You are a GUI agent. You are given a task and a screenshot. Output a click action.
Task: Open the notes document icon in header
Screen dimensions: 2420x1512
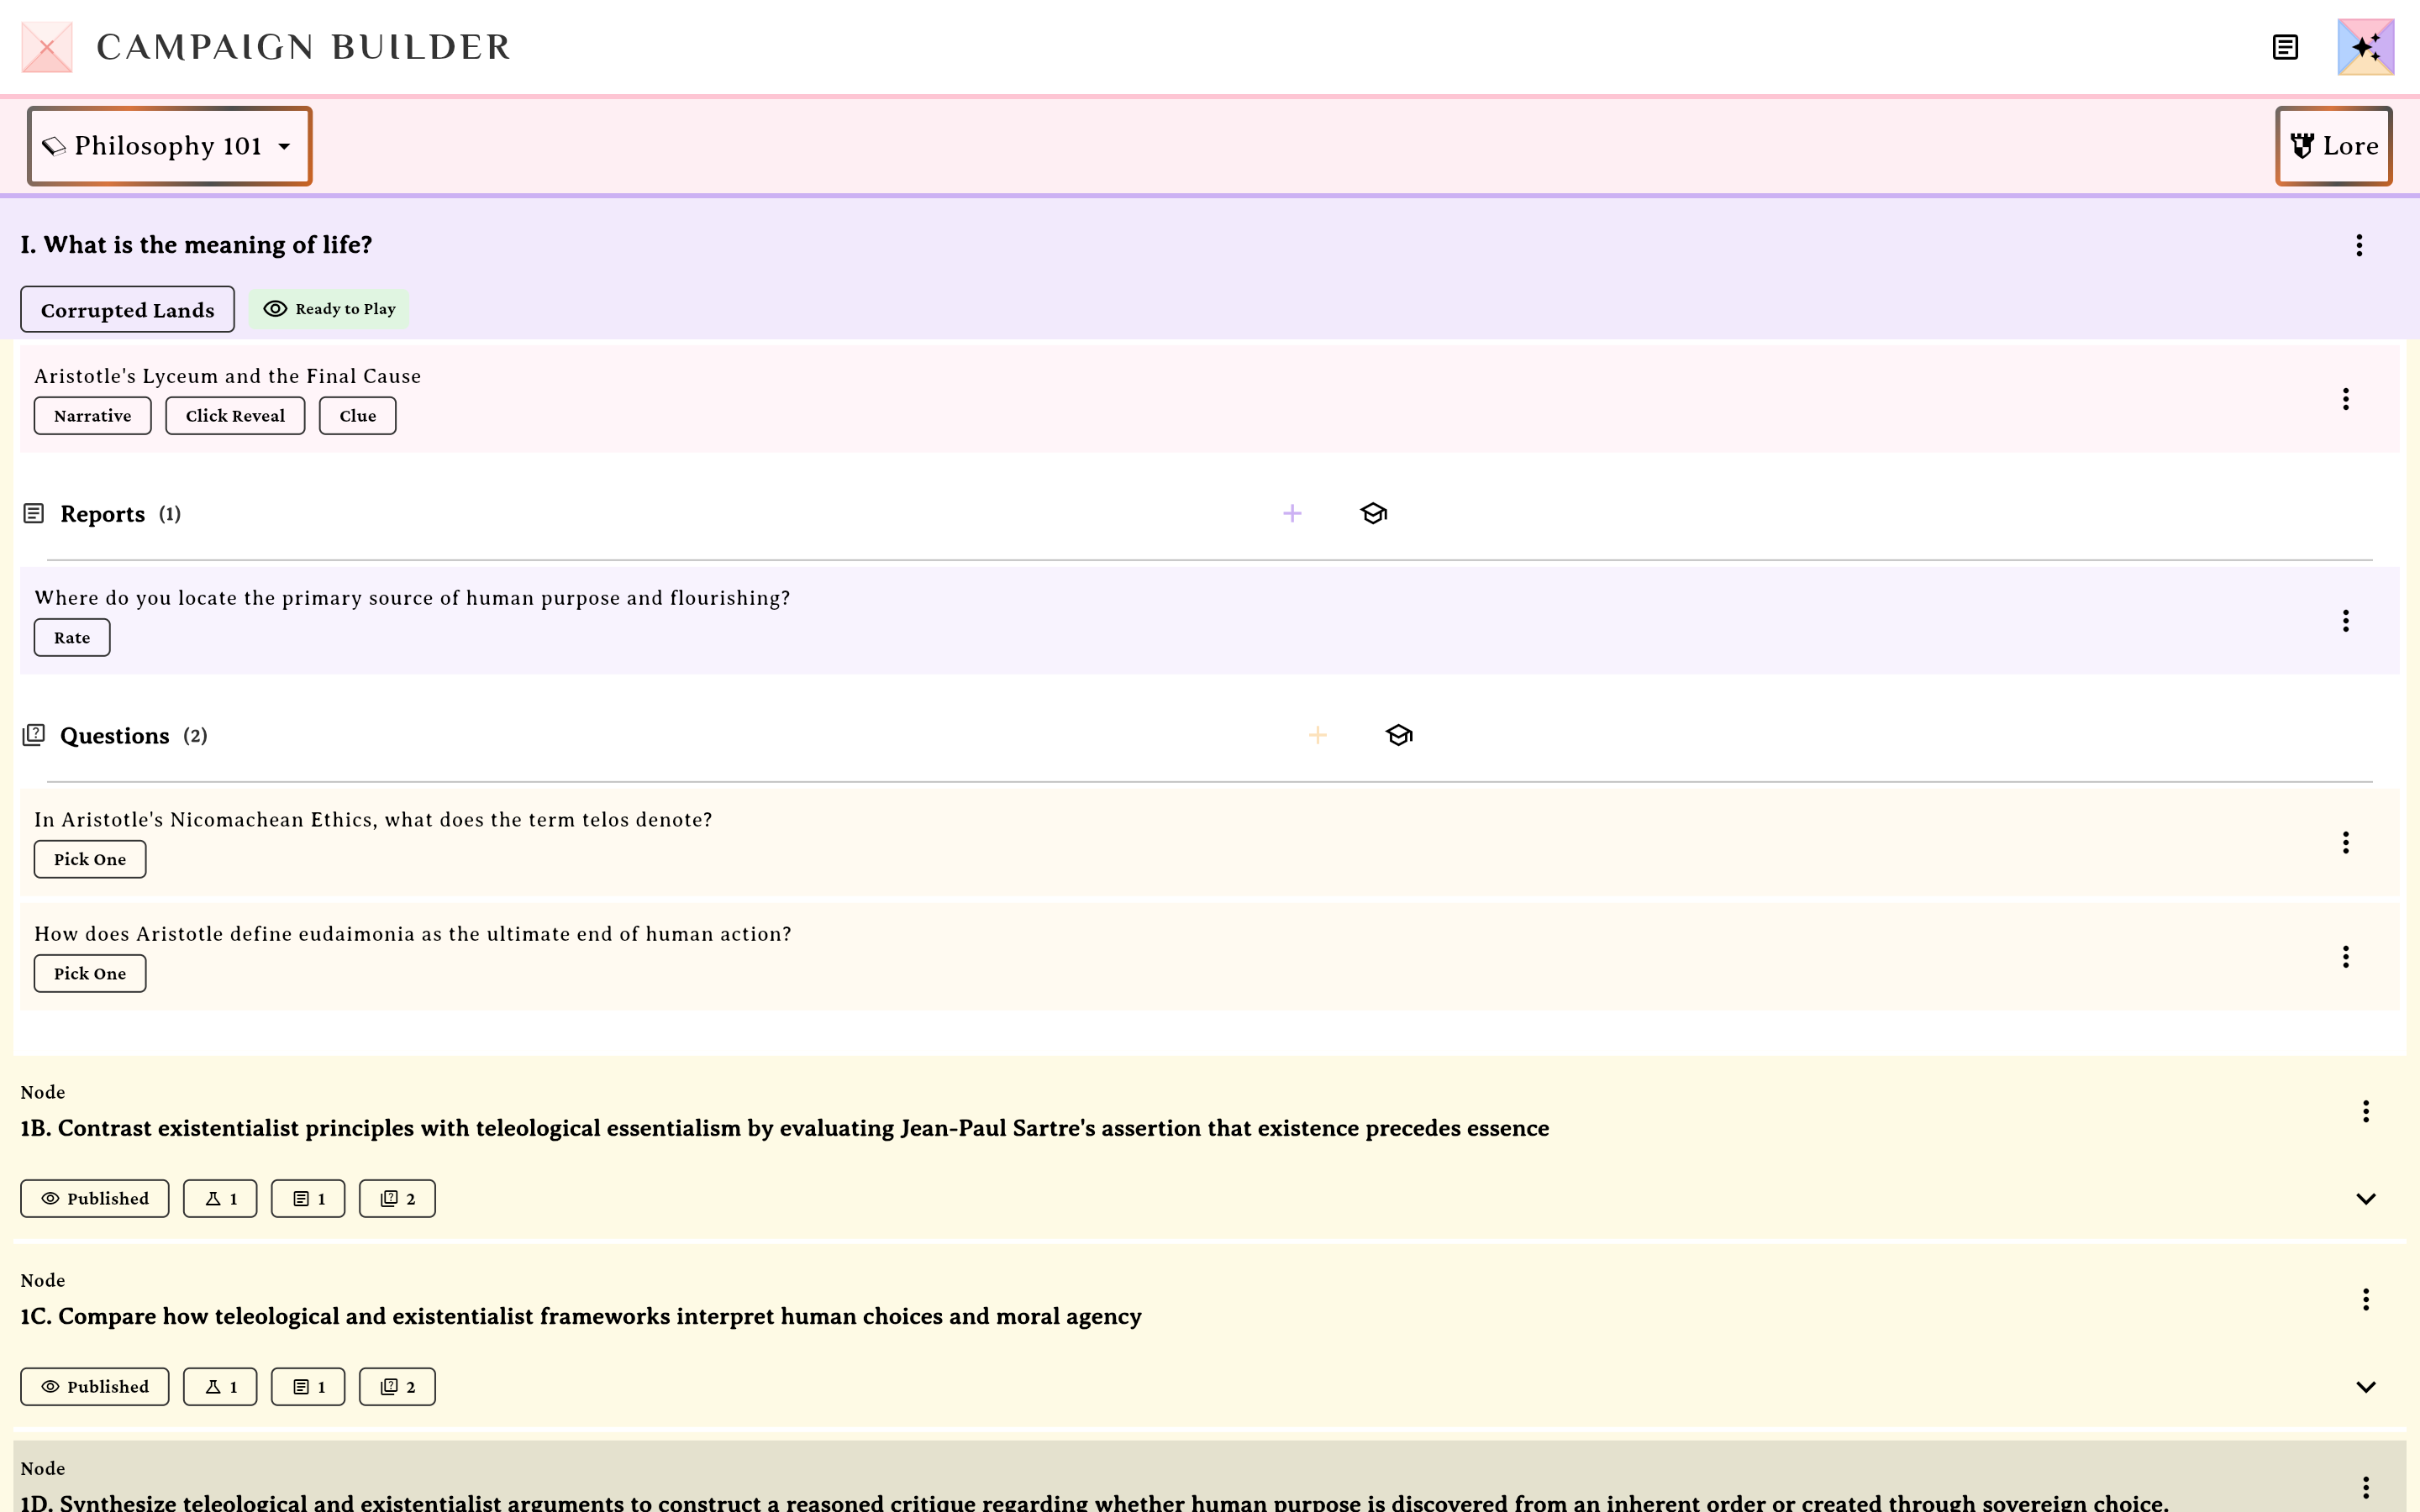click(2285, 47)
